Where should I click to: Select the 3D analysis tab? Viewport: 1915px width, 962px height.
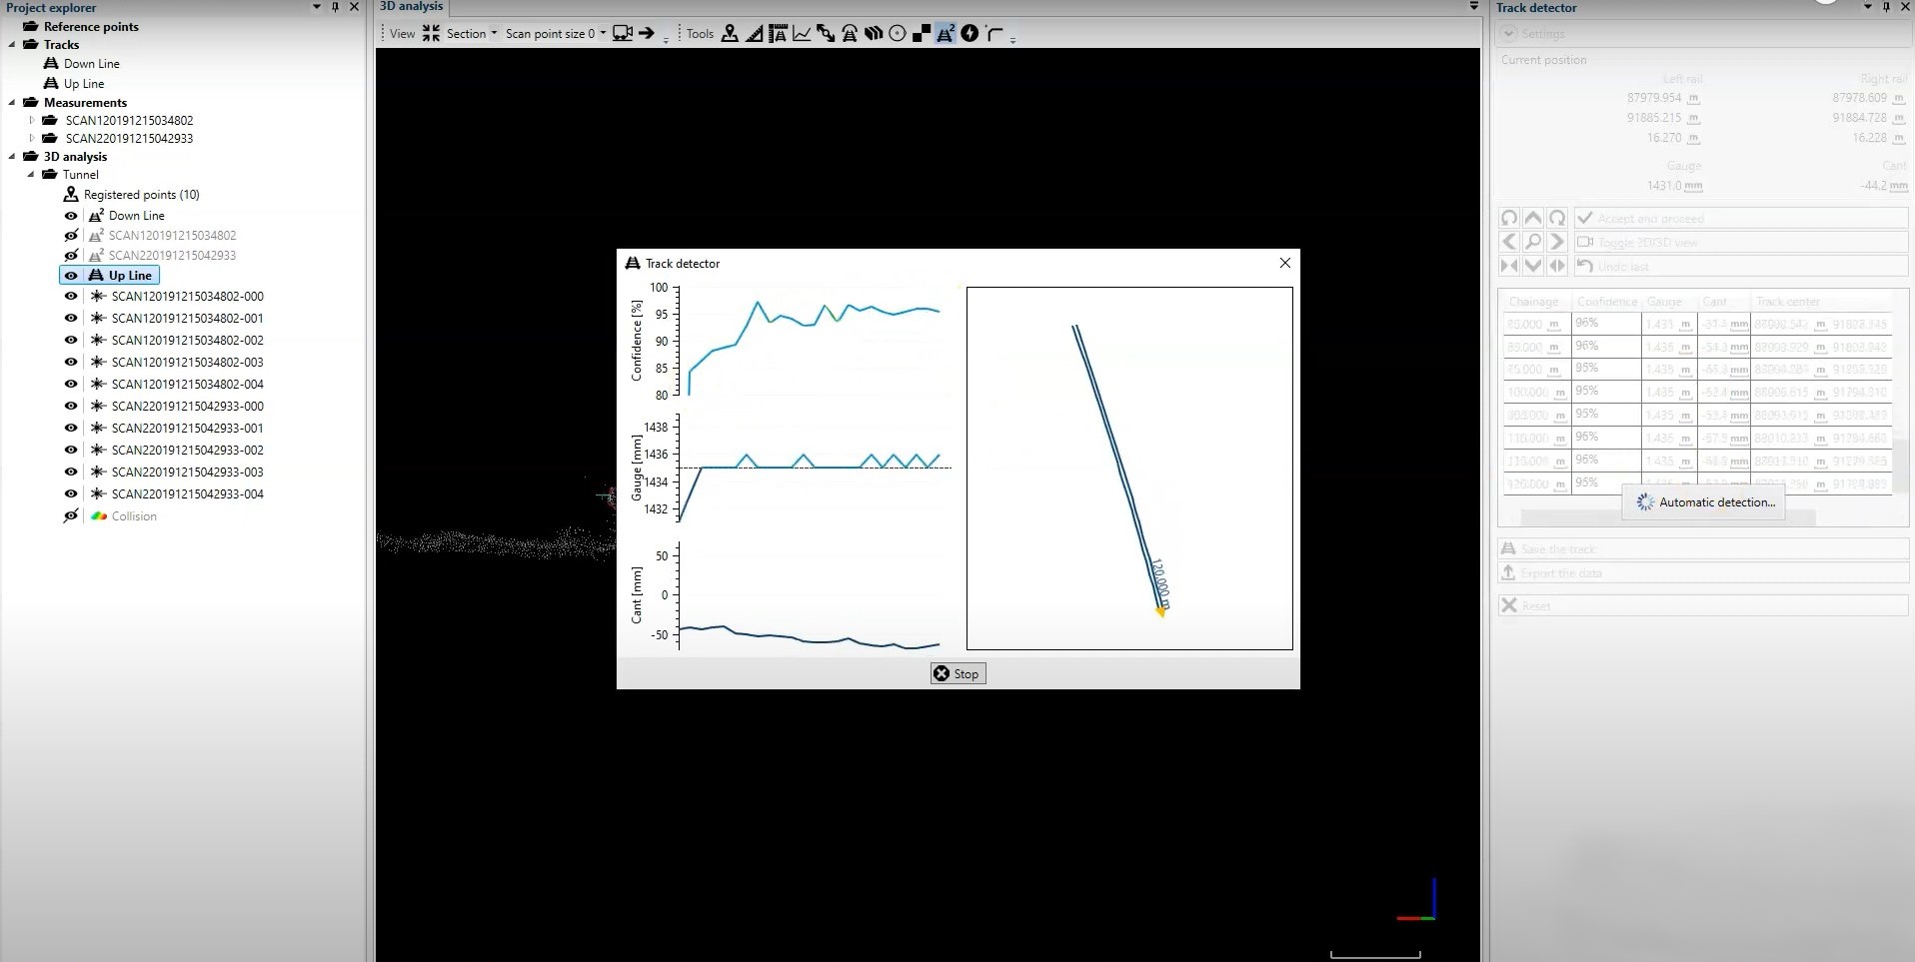pos(411,7)
